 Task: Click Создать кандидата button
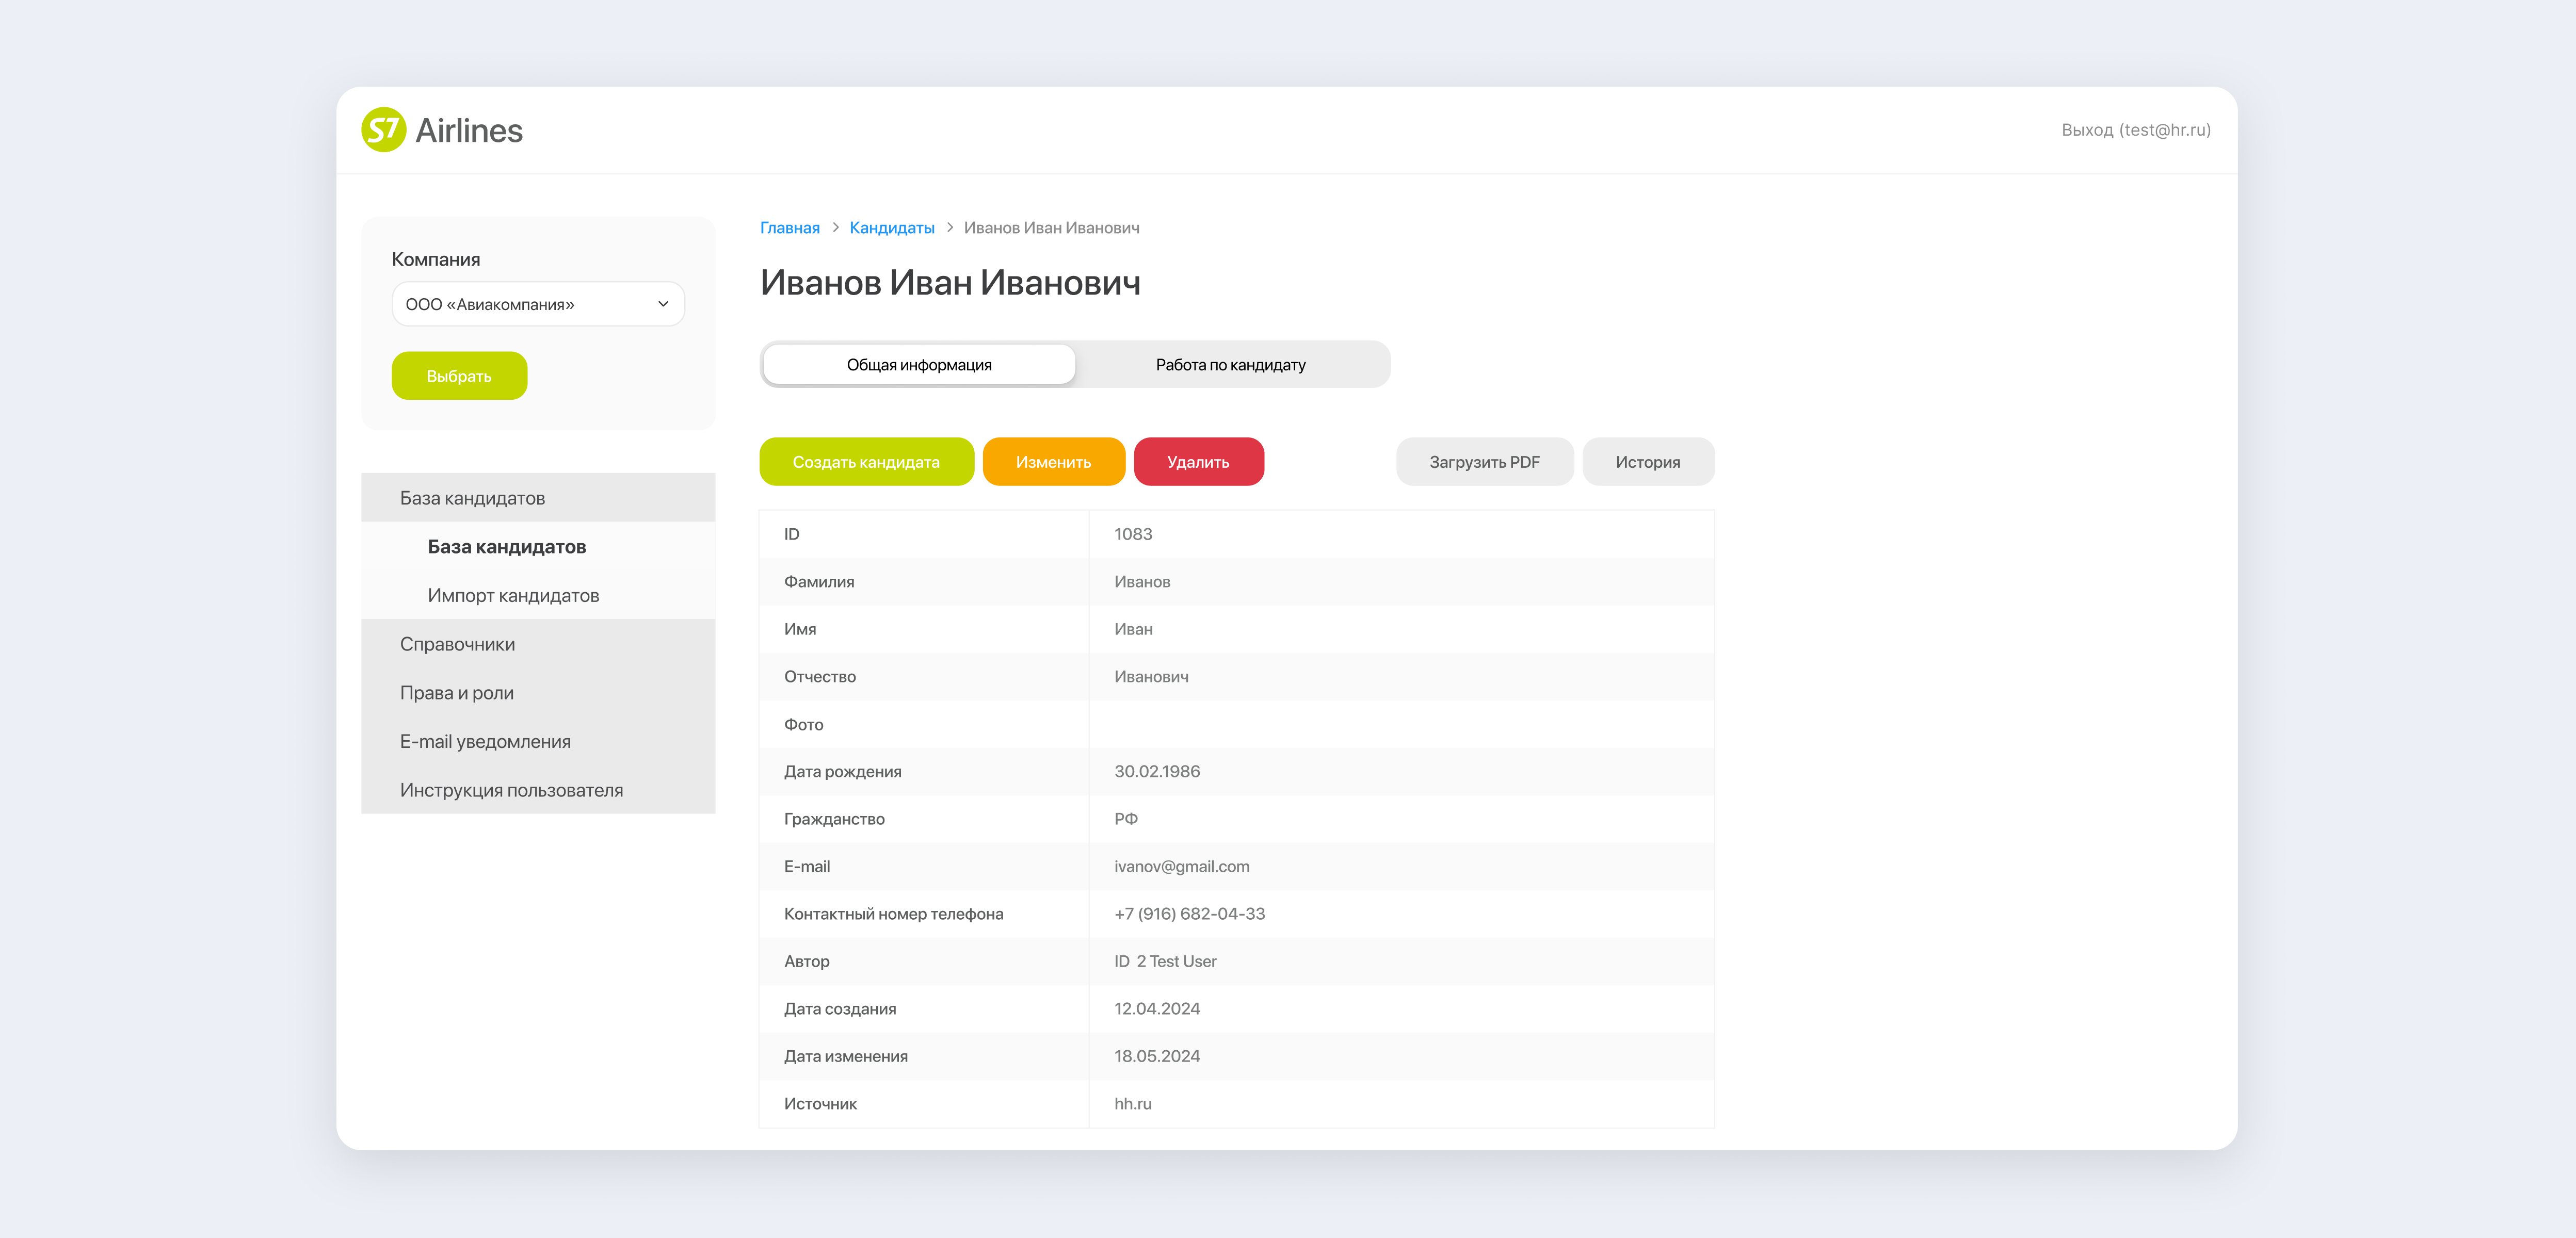pyautogui.click(x=865, y=462)
